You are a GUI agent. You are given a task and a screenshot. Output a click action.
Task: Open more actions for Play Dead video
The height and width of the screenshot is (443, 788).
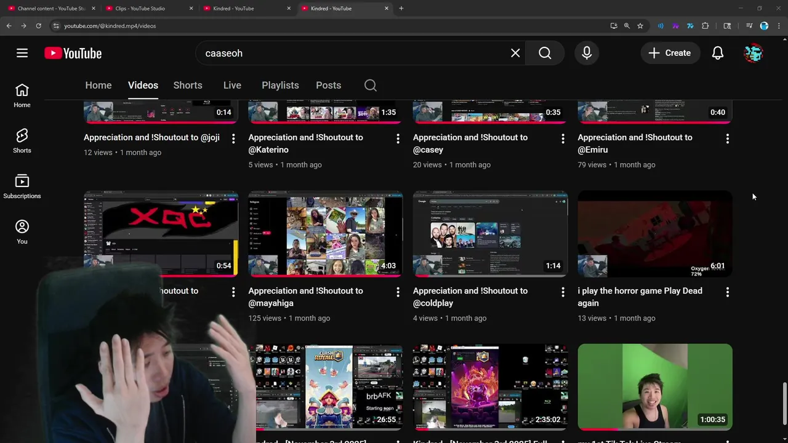[728, 292]
